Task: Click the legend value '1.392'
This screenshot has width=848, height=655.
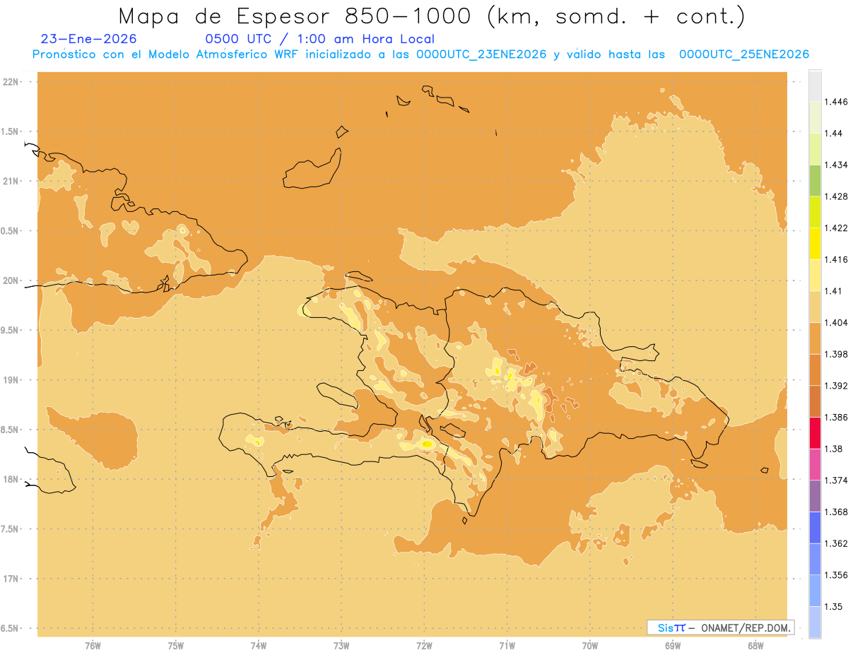Action: pos(836,386)
